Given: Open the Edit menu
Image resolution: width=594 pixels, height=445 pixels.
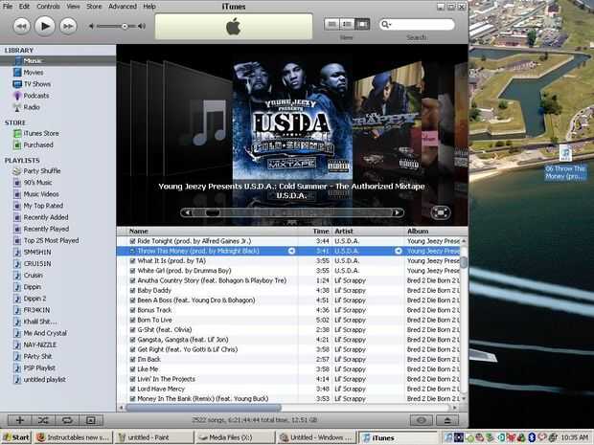Looking at the screenshot, I should (24, 6).
